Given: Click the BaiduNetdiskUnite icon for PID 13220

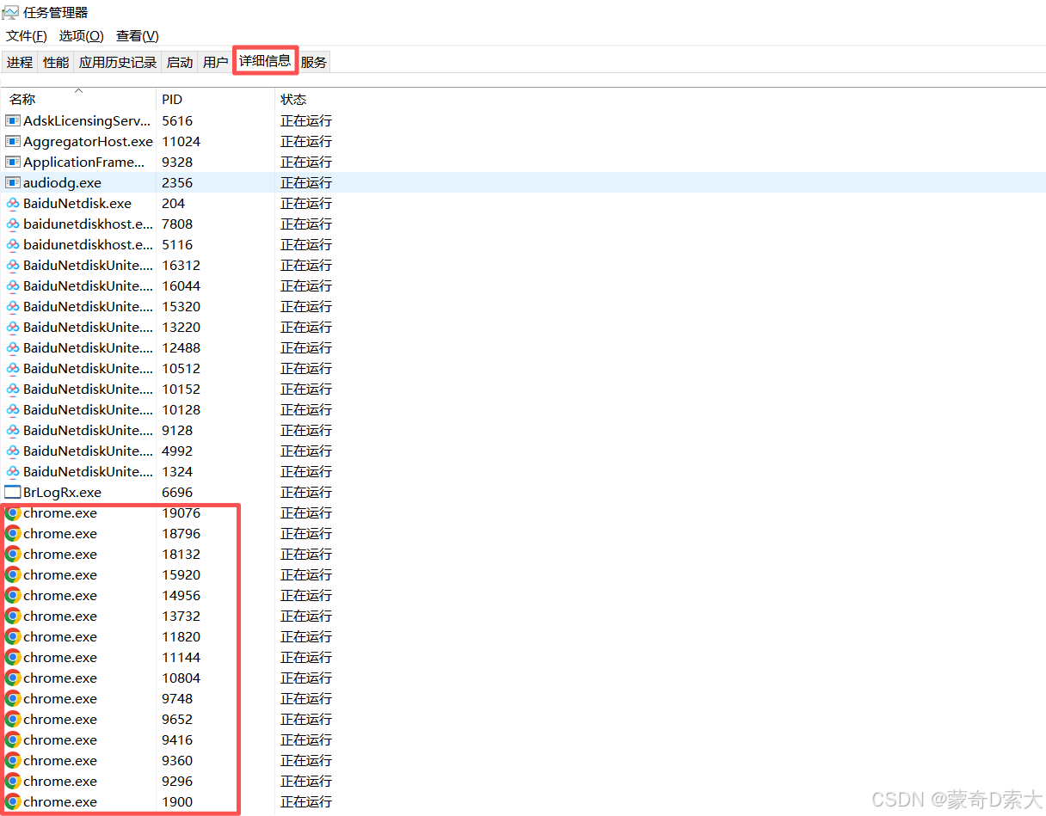Looking at the screenshot, I should point(13,327).
